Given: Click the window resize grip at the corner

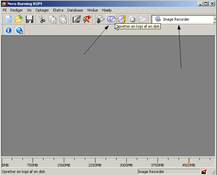Looking at the screenshot, I should 214,172.
